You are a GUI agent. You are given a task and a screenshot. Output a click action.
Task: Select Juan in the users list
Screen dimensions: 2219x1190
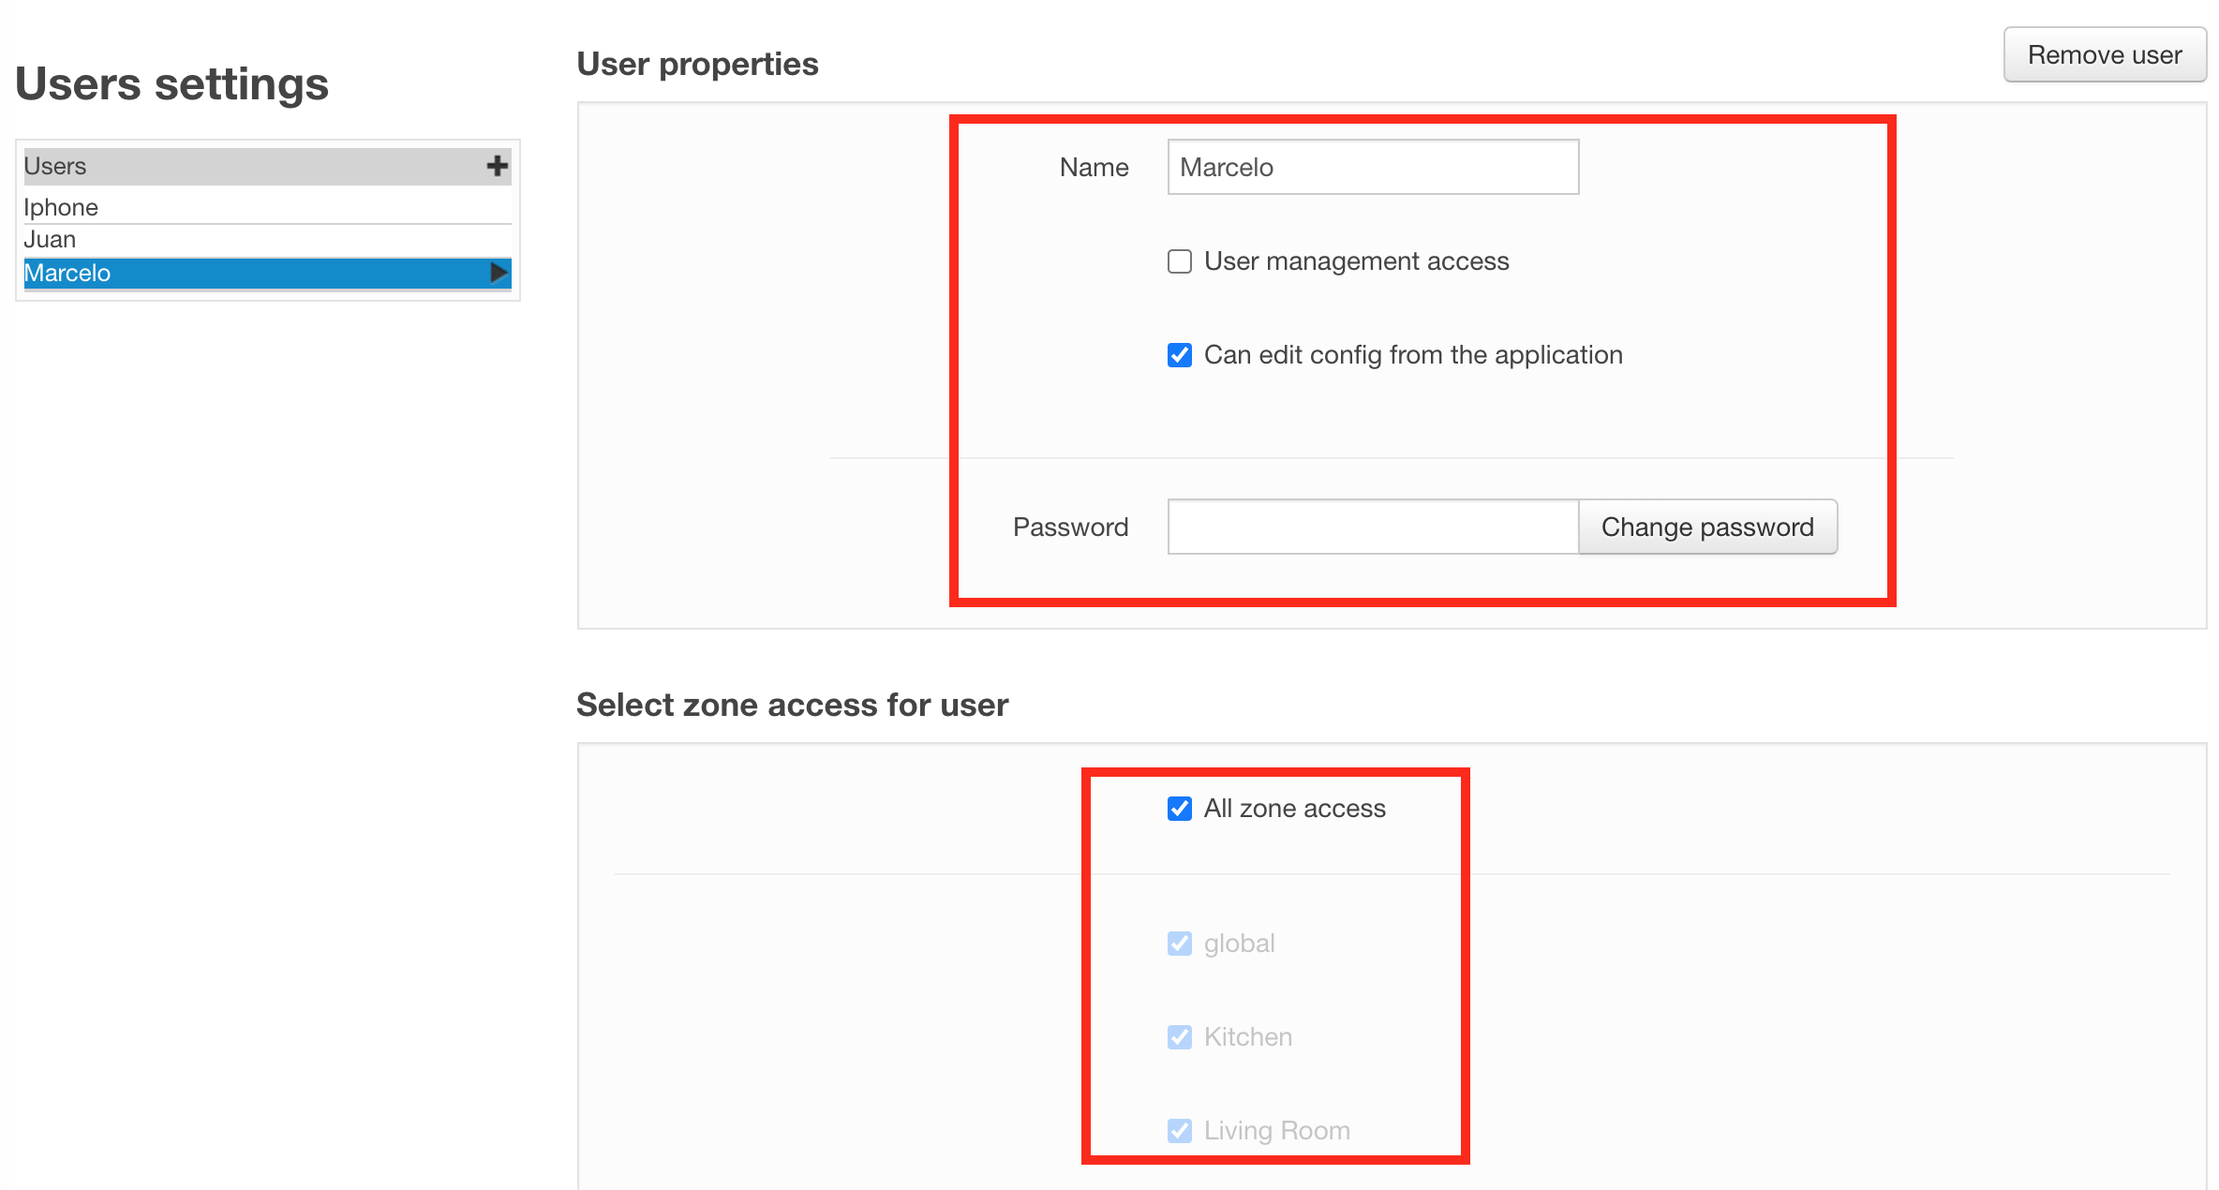pyautogui.click(x=50, y=240)
